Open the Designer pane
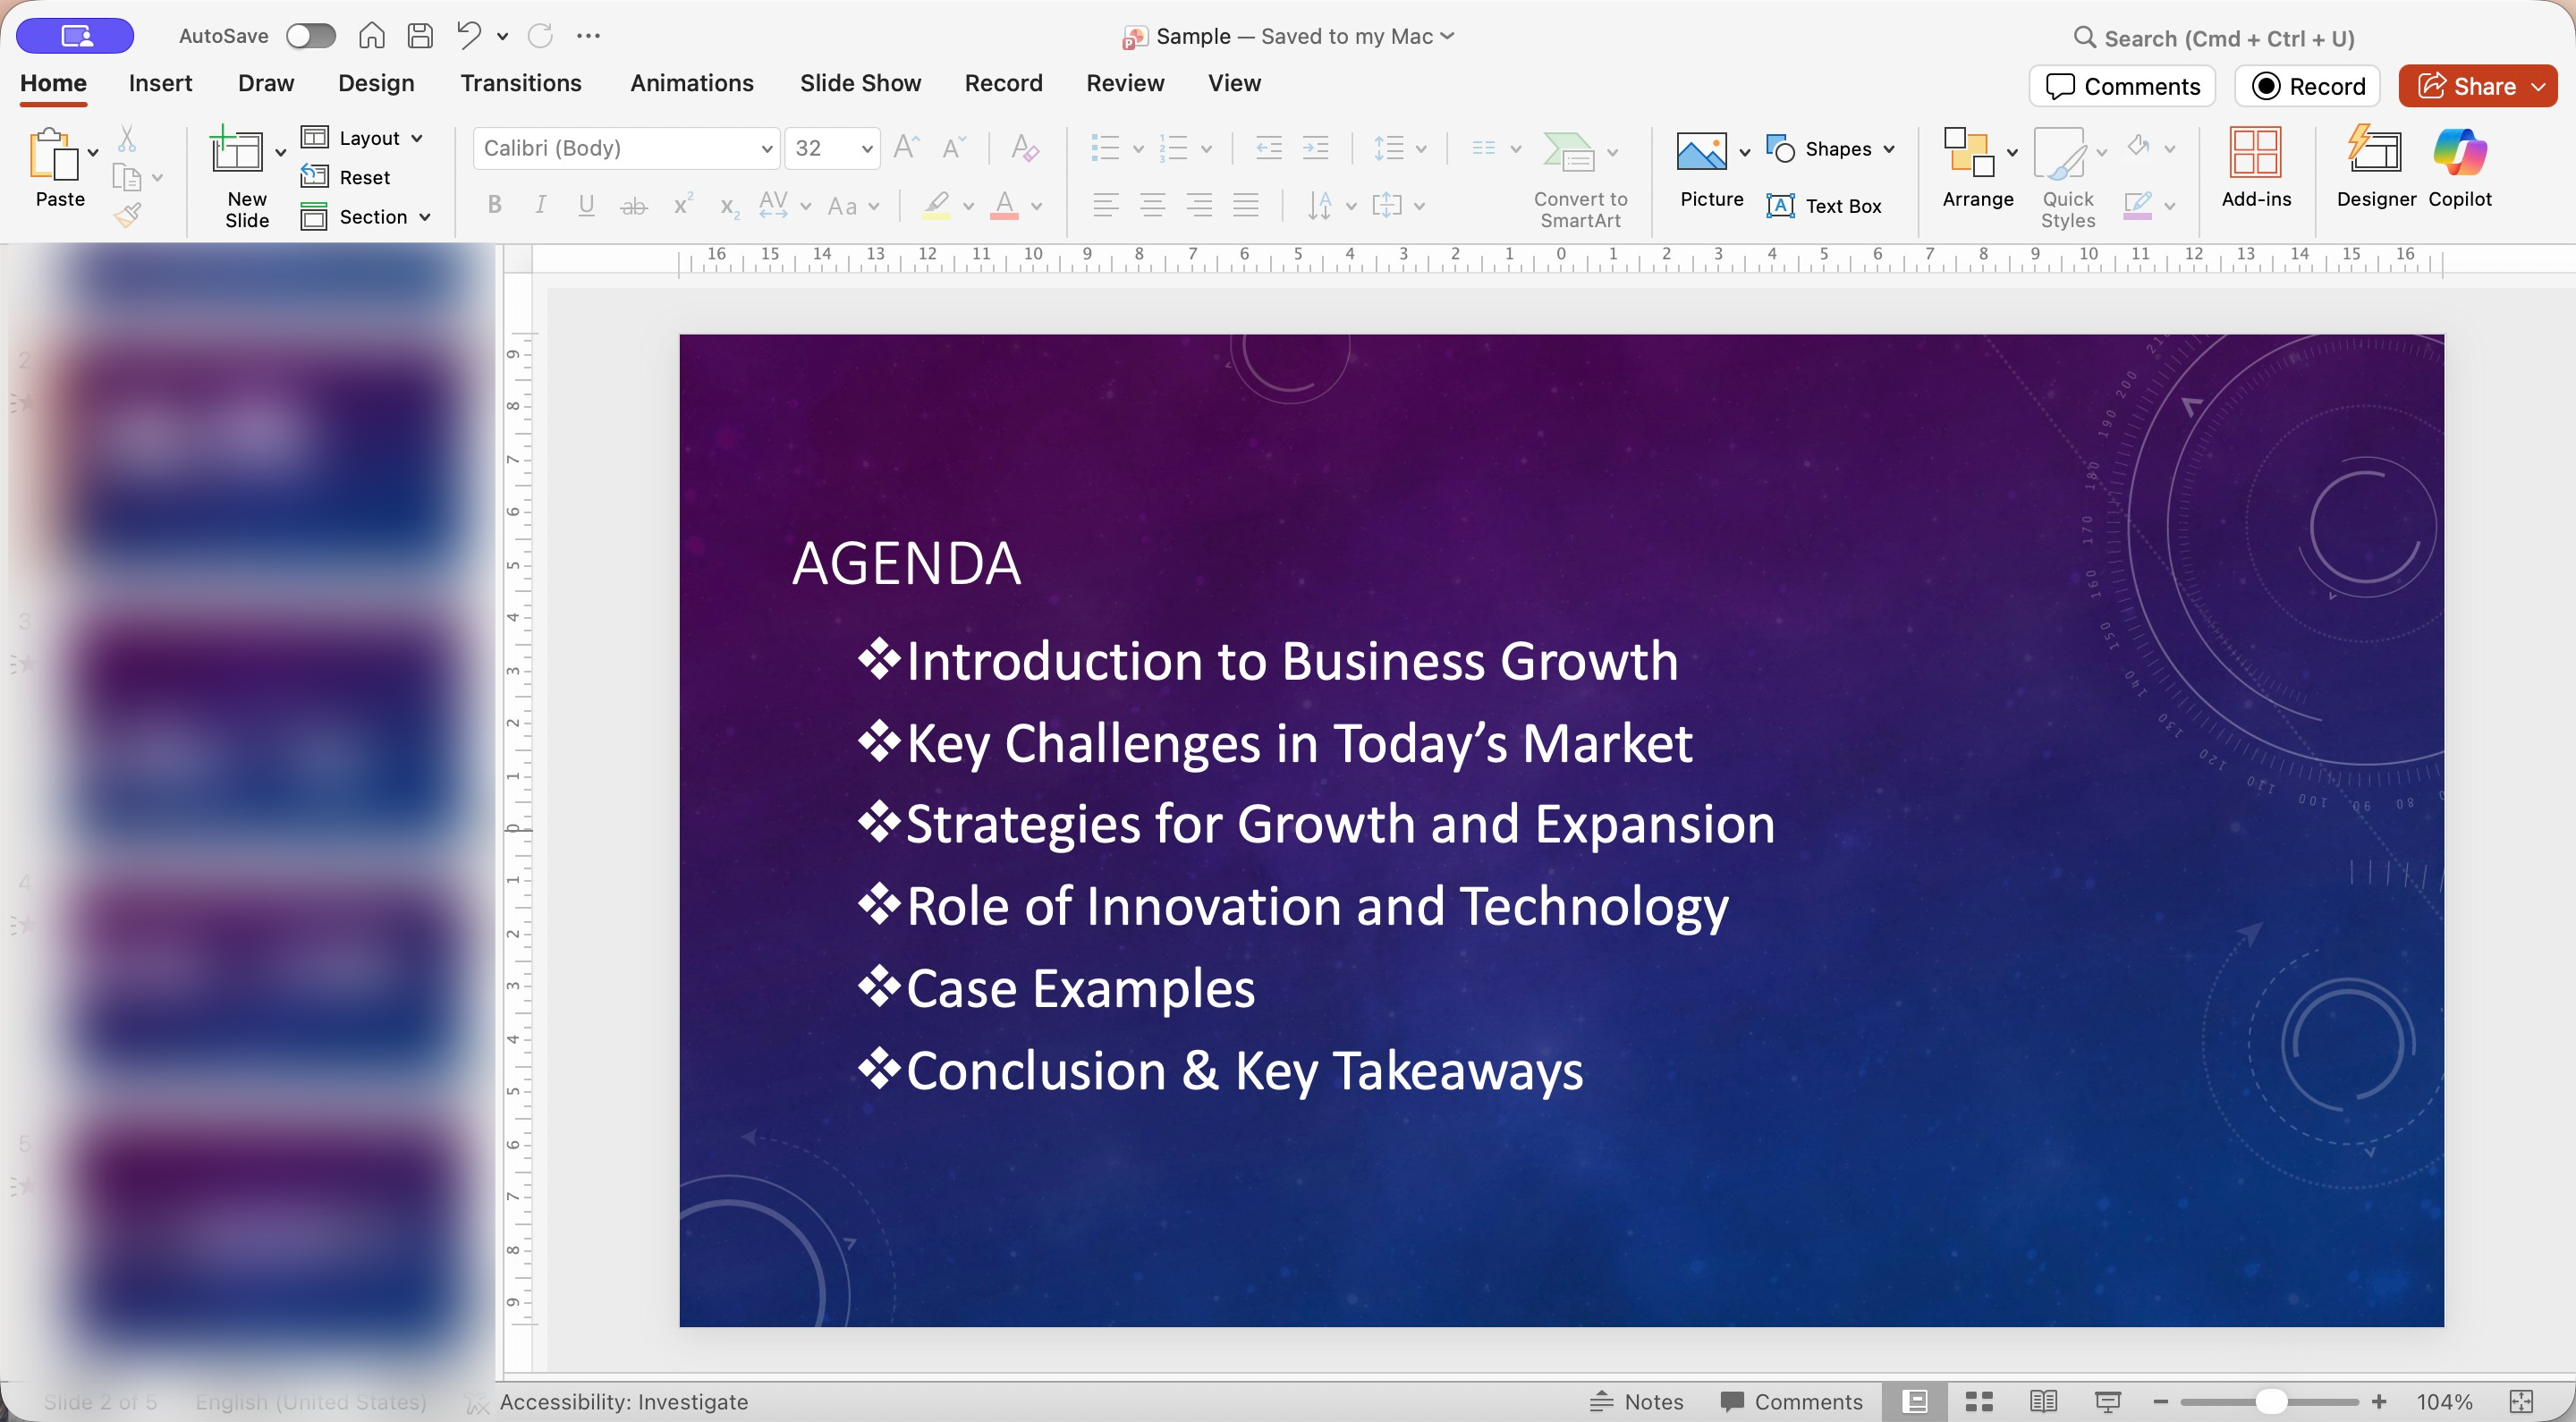Viewport: 2576px width, 1422px height. click(2375, 166)
